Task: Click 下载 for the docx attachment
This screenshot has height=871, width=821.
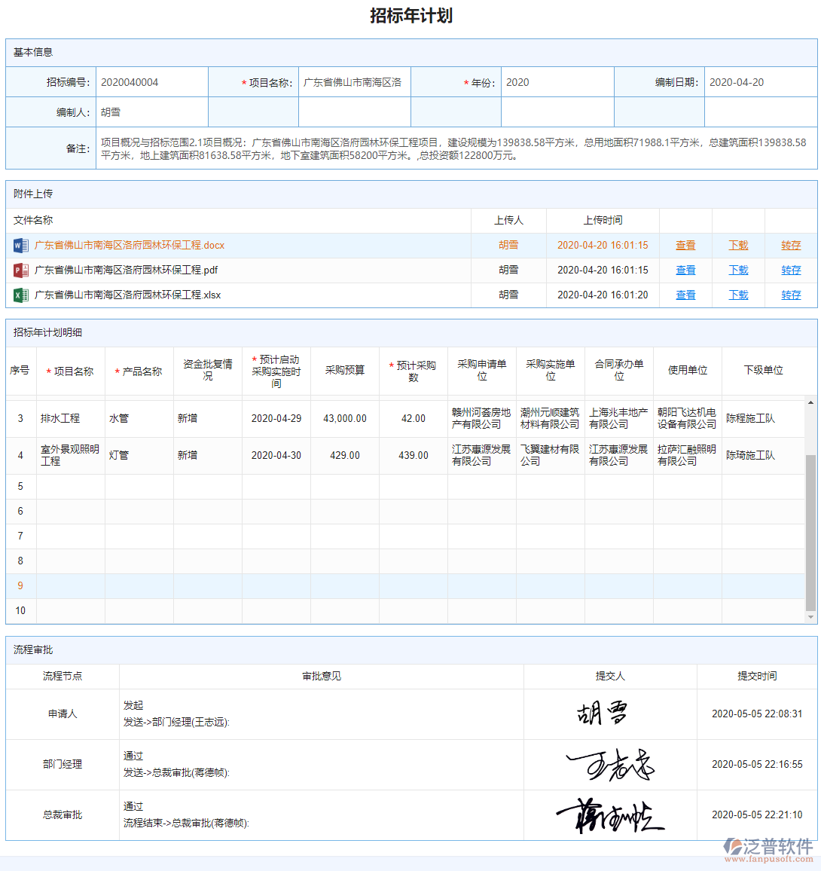Action: point(737,244)
